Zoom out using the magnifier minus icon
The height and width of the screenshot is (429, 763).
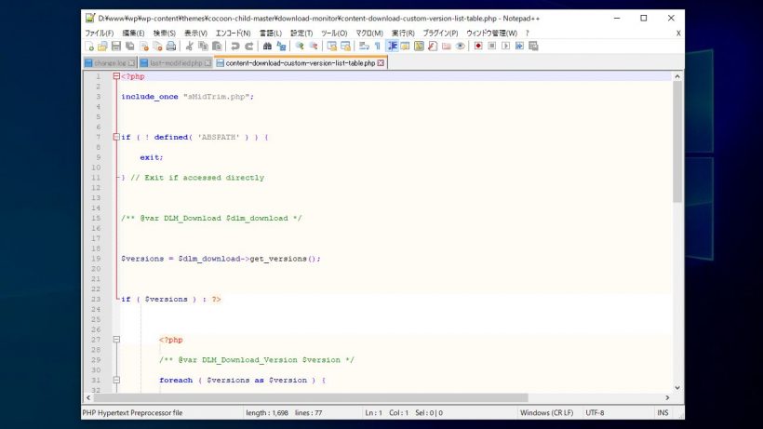(314, 47)
